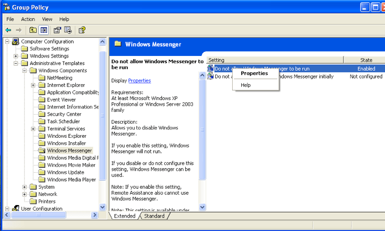Click the Computer Configuration tree icon
Screen dimensions: 385x231
pyautogui.click(x=15, y=42)
